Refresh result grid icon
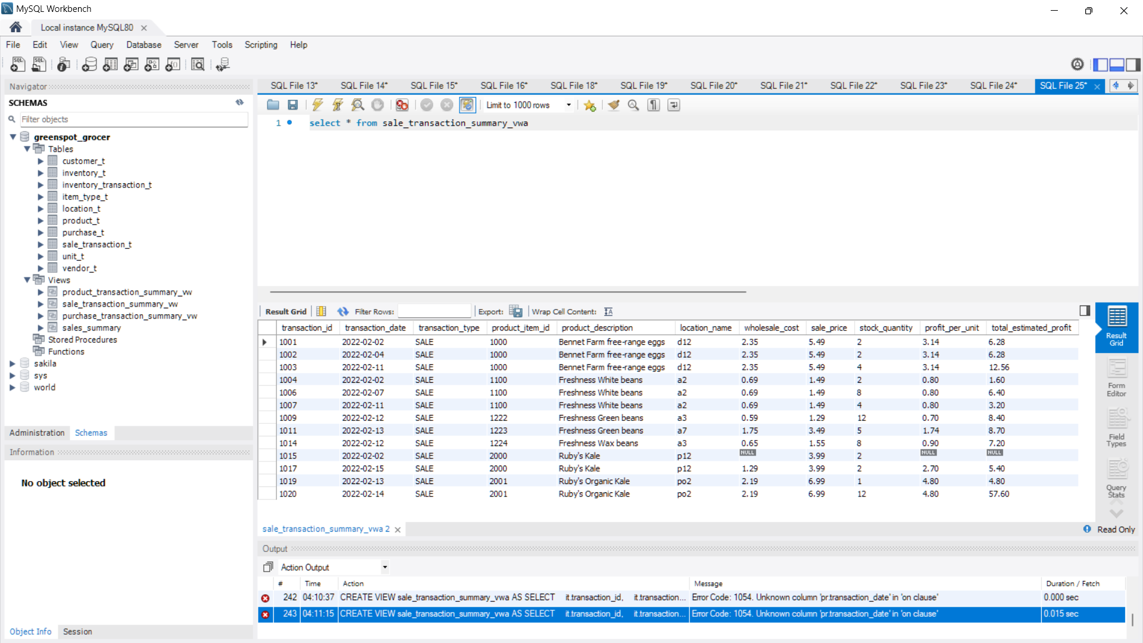 pyautogui.click(x=343, y=311)
